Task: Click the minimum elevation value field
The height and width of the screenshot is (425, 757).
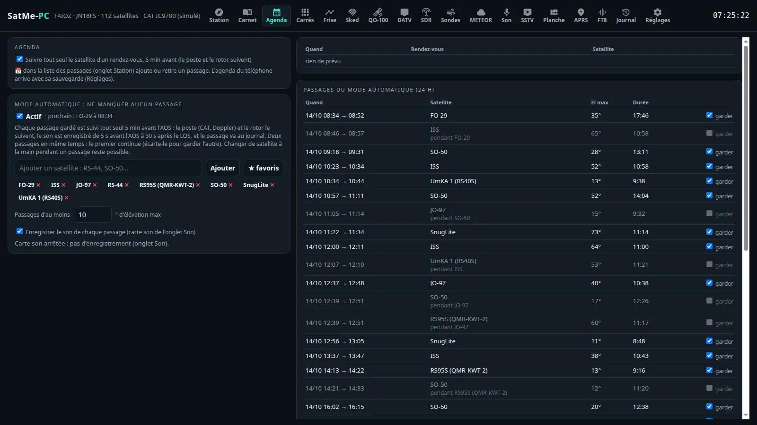Action: click(x=92, y=214)
